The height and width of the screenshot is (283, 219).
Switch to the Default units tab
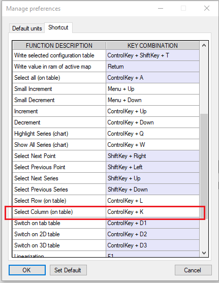(27, 28)
